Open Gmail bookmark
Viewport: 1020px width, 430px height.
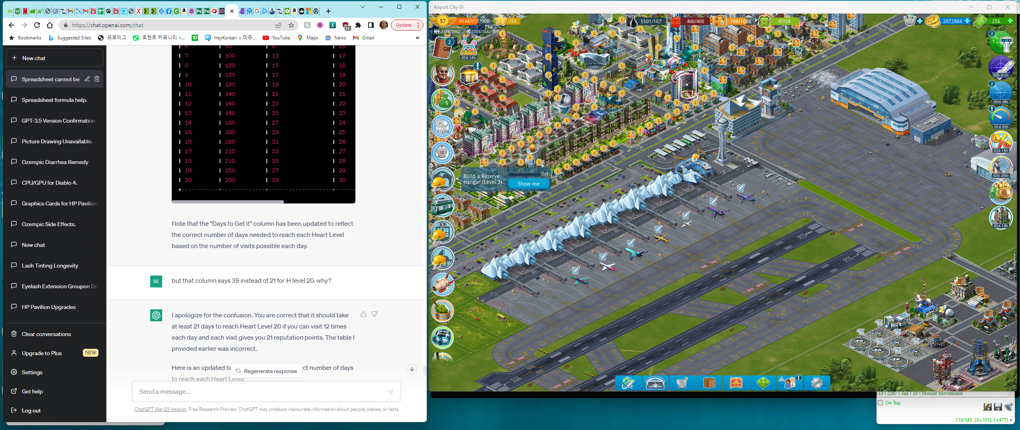pos(364,38)
